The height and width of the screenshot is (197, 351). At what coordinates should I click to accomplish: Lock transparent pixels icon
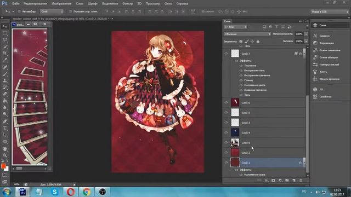tap(241, 42)
